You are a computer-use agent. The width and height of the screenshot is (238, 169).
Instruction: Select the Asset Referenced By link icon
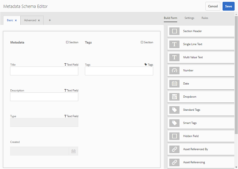pyautogui.click(x=174, y=149)
